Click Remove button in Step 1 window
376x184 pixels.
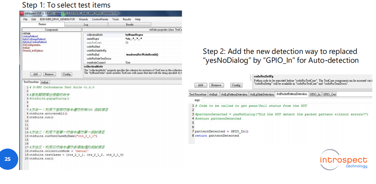[x=50, y=75]
